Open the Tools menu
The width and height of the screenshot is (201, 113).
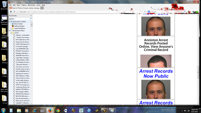point(39,5)
